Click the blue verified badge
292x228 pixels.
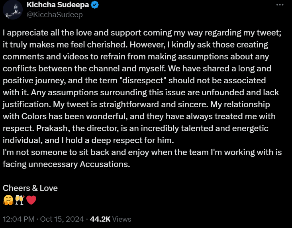pyautogui.click(x=95, y=5)
